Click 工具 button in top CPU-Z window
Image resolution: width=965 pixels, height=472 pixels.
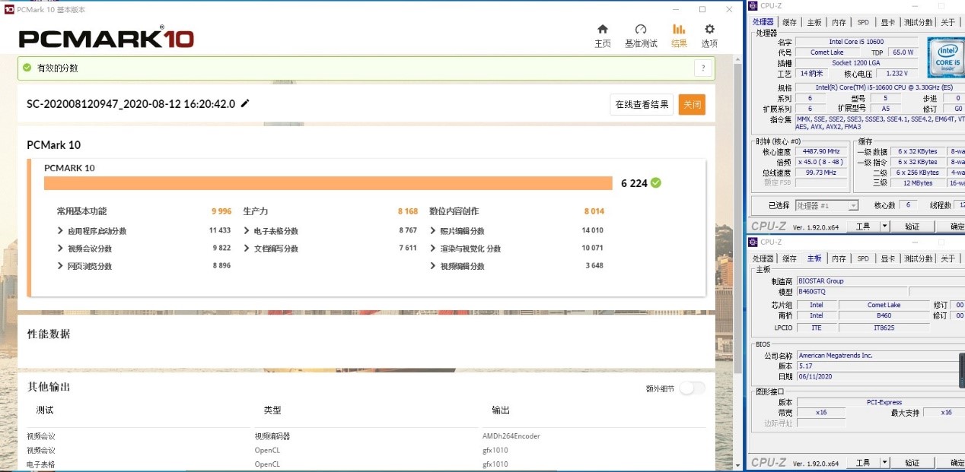coord(863,226)
